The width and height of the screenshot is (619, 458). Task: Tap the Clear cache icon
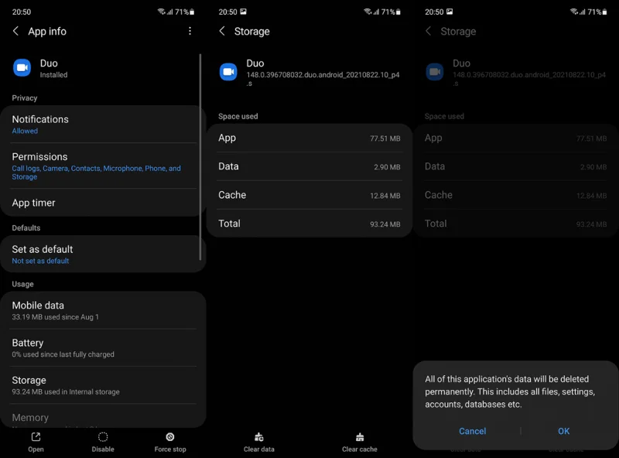(360, 437)
